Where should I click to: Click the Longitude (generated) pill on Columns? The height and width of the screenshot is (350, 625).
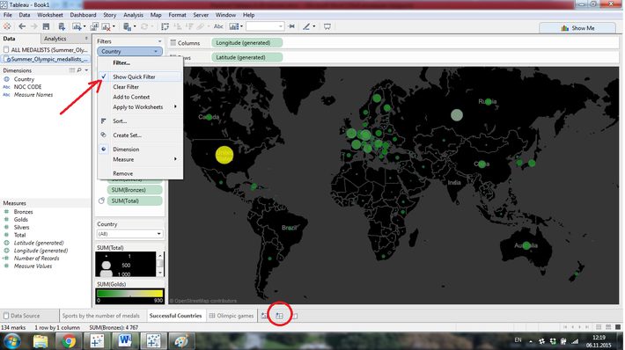point(246,43)
